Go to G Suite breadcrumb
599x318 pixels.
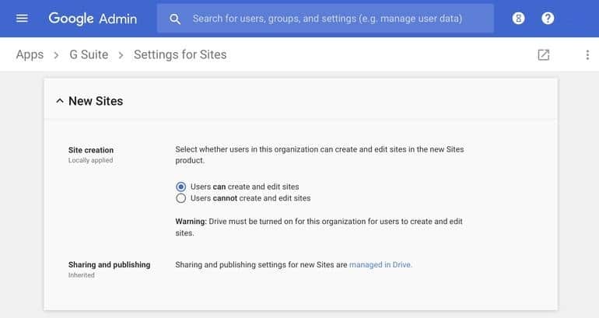tap(89, 54)
